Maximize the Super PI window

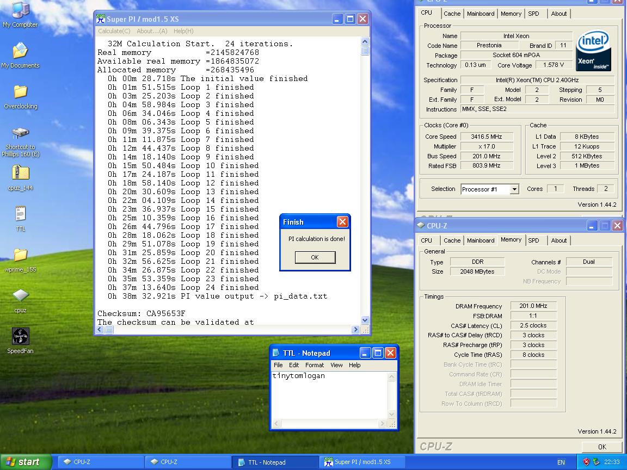tap(350, 19)
